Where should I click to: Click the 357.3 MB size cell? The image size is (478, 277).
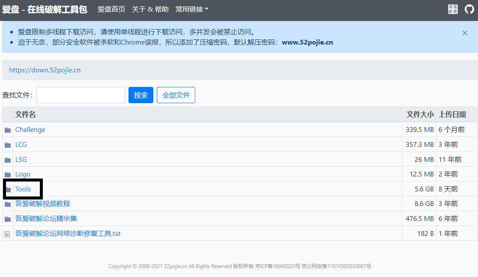point(419,144)
